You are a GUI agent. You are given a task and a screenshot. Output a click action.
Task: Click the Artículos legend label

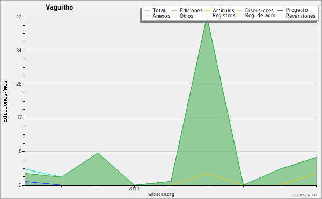(223, 10)
